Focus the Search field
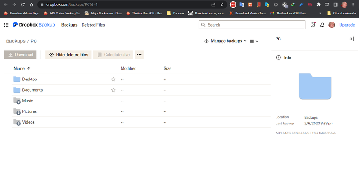 [x=252, y=25]
